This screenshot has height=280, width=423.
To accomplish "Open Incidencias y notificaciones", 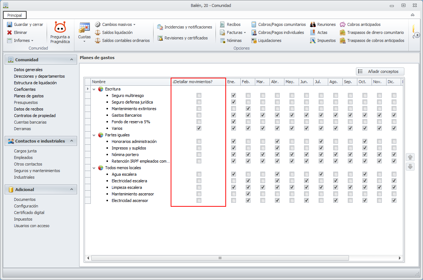I will tap(160, 27).
